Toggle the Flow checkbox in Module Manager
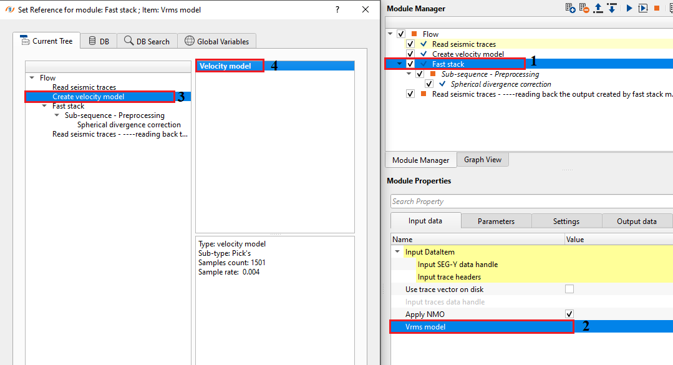 401,34
